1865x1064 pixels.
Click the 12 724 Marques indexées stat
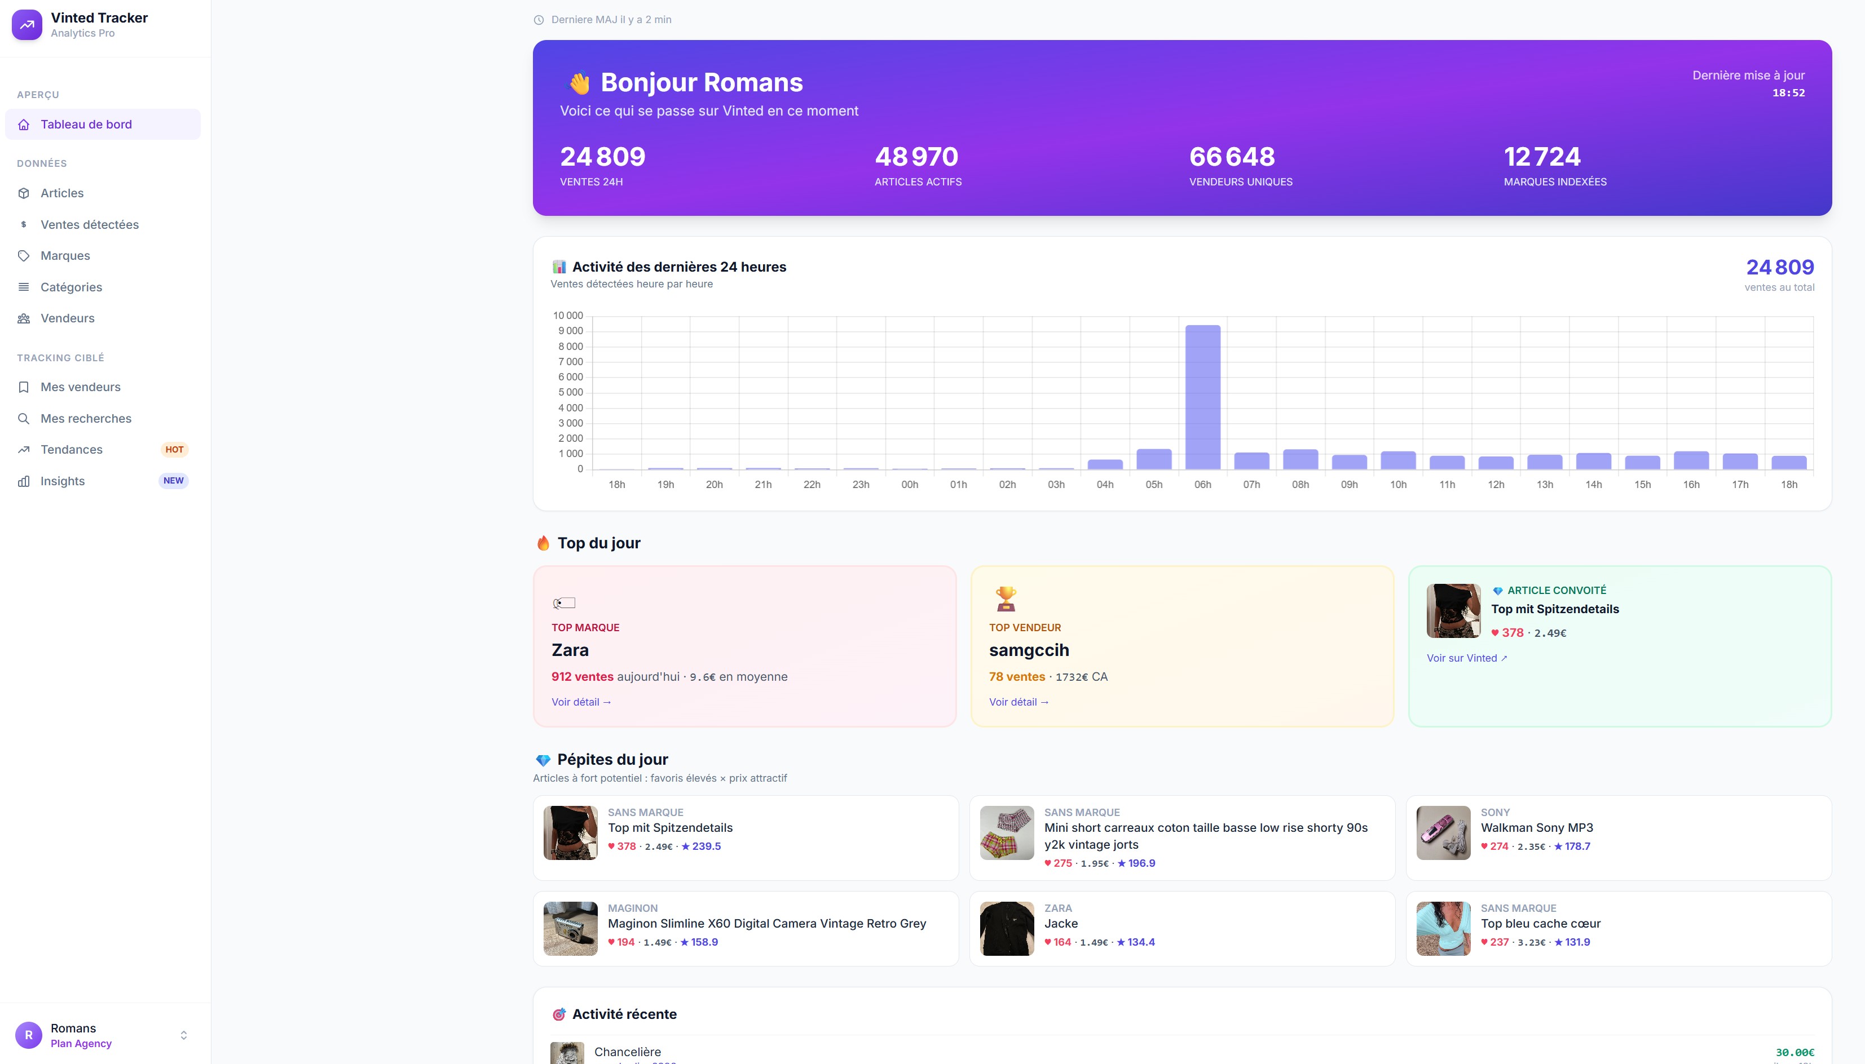click(x=1555, y=166)
